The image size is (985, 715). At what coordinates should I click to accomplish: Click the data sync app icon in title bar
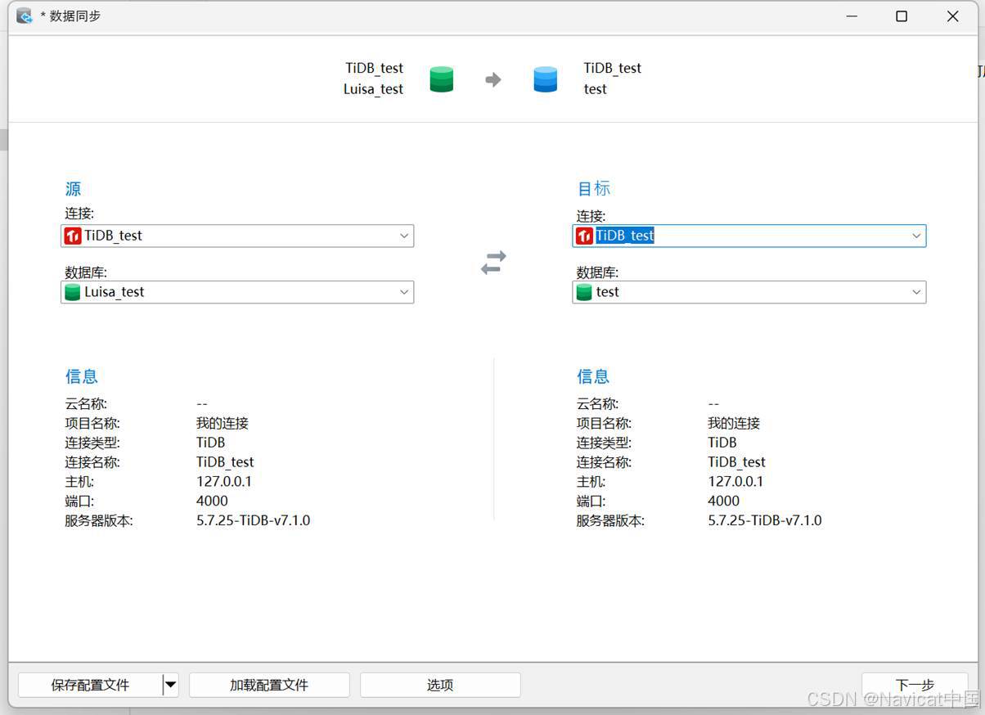point(25,16)
